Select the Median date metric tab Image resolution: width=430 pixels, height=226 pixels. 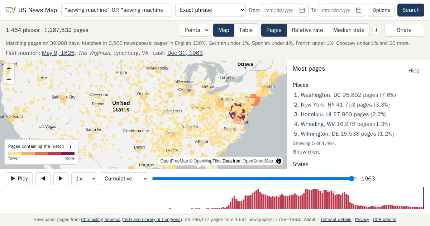pyautogui.click(x=349, y=30)
